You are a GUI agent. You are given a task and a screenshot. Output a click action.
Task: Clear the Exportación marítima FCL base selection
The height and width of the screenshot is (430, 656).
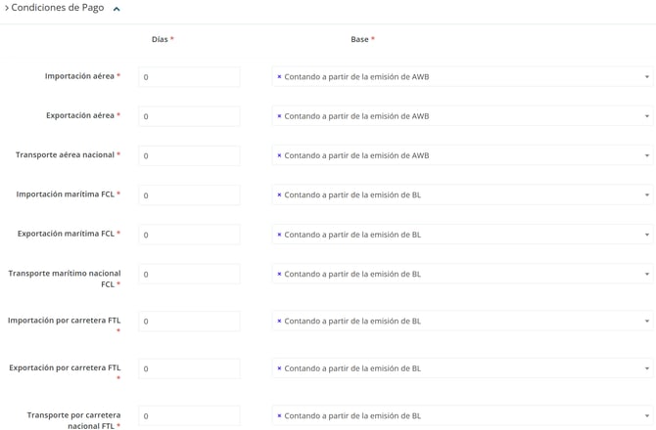(x=279, y=235)
